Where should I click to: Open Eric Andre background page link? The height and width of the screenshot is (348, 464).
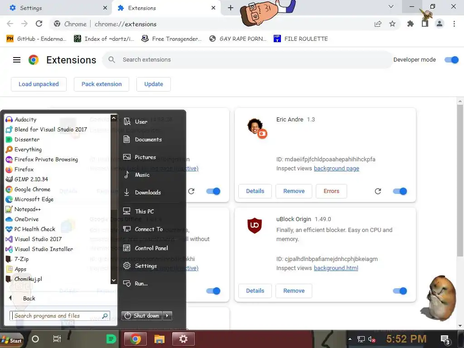coord(337,169)
